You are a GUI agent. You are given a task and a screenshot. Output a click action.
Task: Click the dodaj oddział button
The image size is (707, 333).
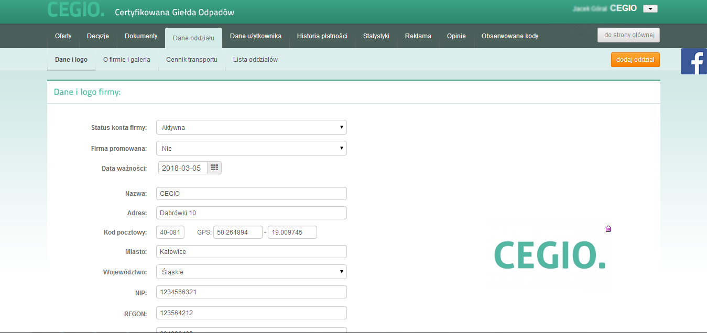click(635, 60)
